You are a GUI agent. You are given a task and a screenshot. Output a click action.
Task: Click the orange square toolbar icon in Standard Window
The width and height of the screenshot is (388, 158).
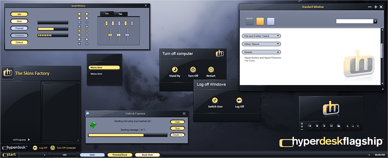tap(260, 21)
